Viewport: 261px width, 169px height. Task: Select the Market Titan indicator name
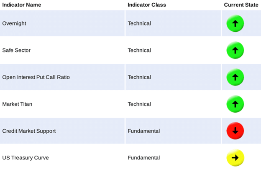(x=17, y=104)
